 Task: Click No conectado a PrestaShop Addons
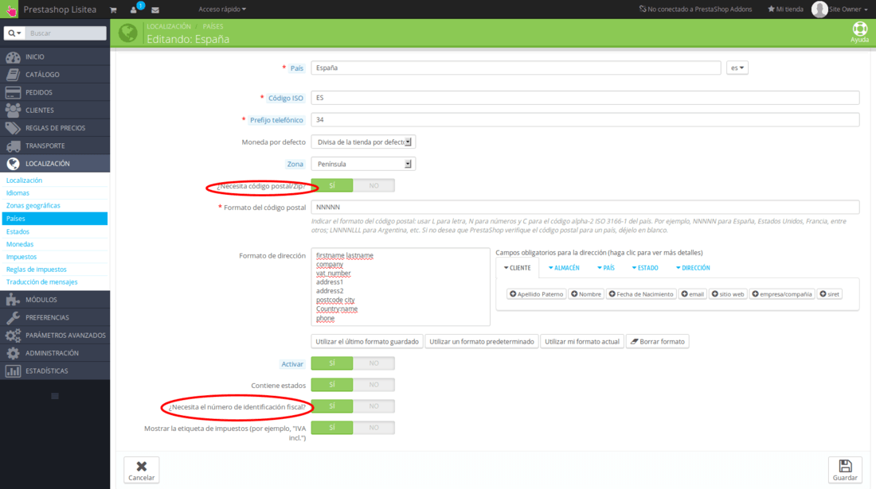(x=695, y=10)
